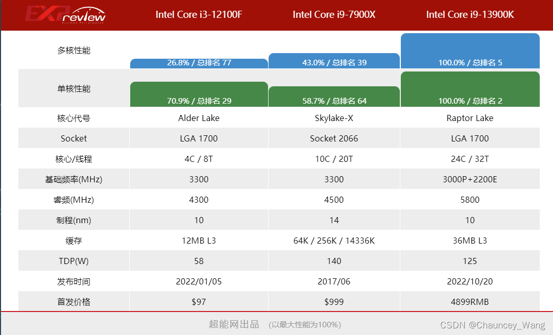Click the 单核性能 row label

[74, 88]
